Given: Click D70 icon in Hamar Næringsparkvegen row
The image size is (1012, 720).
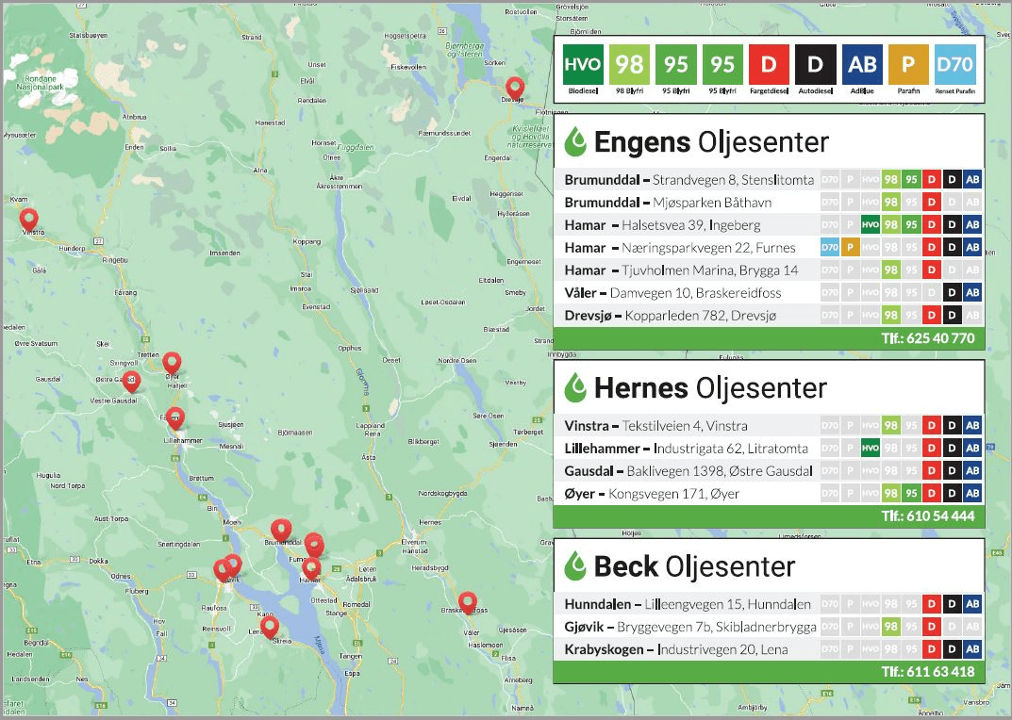Looking at the screenshot, I should coord(829,247).
